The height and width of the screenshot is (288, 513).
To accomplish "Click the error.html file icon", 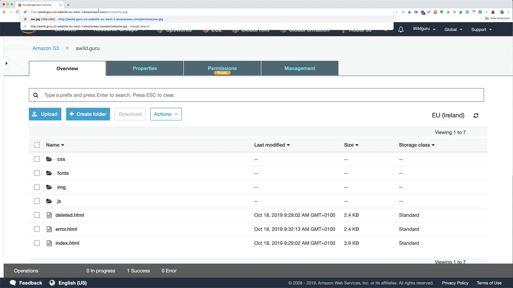I will [x=49, y=229].
